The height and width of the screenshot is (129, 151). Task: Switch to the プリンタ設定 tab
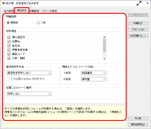click(x=49, y=11)
